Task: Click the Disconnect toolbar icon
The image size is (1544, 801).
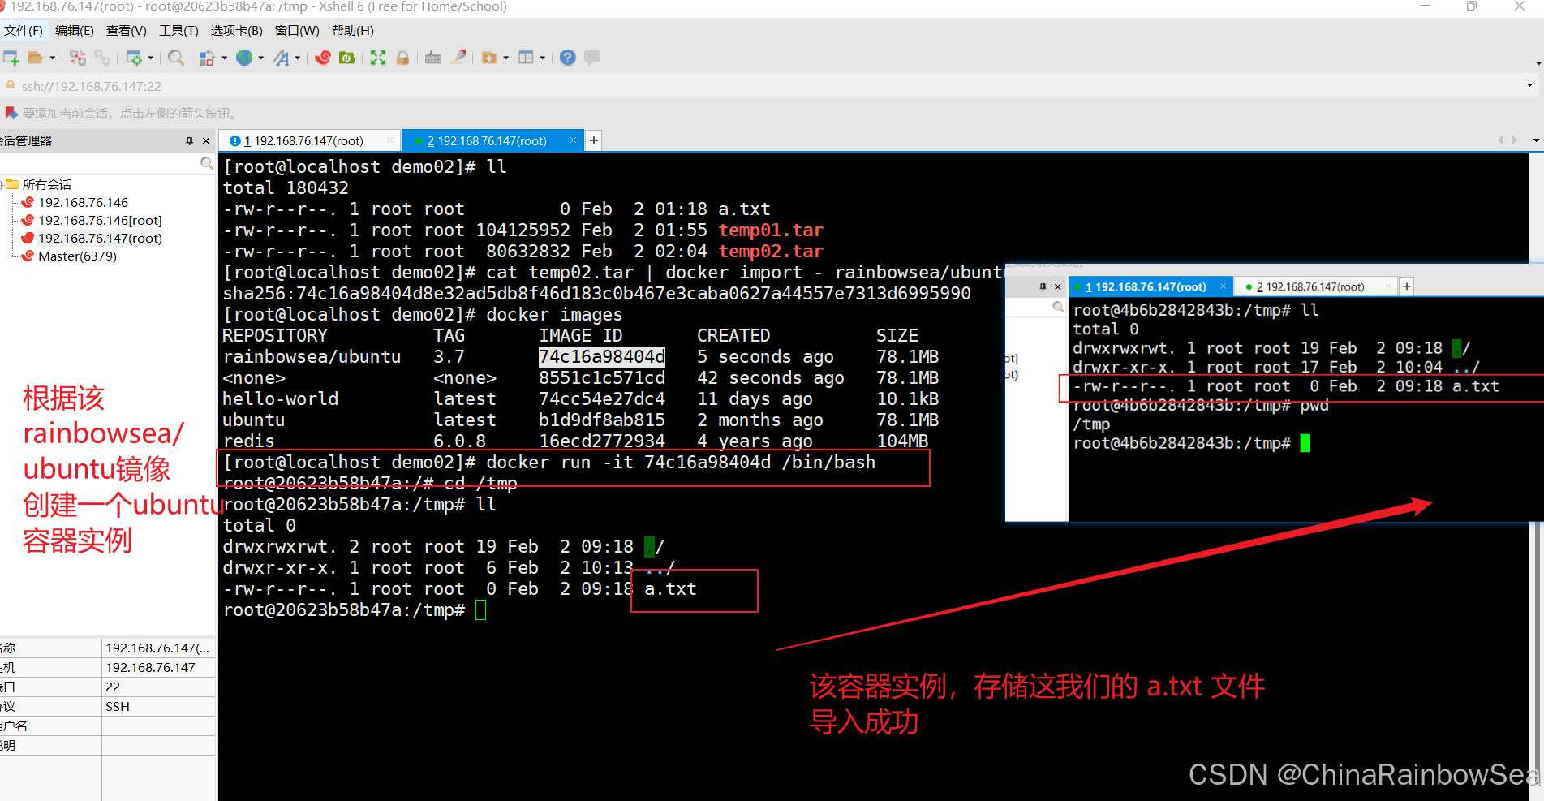Action: point(78,58)
